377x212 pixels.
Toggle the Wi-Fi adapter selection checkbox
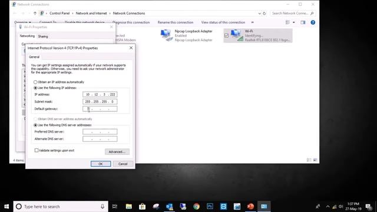(x=226, y=35)
